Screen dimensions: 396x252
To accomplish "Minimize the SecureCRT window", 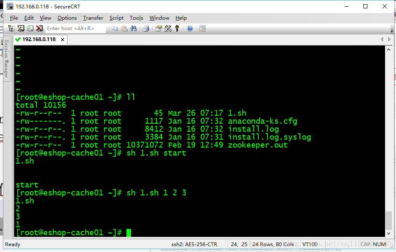I will coord(346,6).
